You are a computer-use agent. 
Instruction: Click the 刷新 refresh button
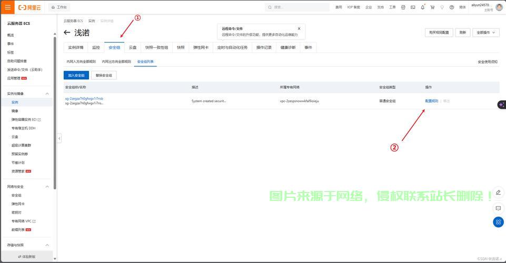(463, 33)
